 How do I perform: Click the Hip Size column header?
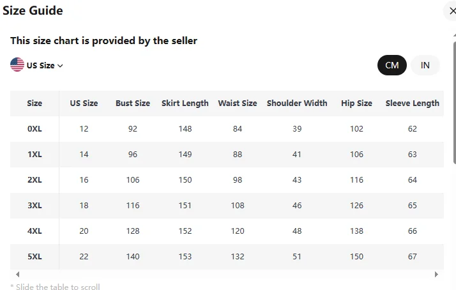coord(356,103)
